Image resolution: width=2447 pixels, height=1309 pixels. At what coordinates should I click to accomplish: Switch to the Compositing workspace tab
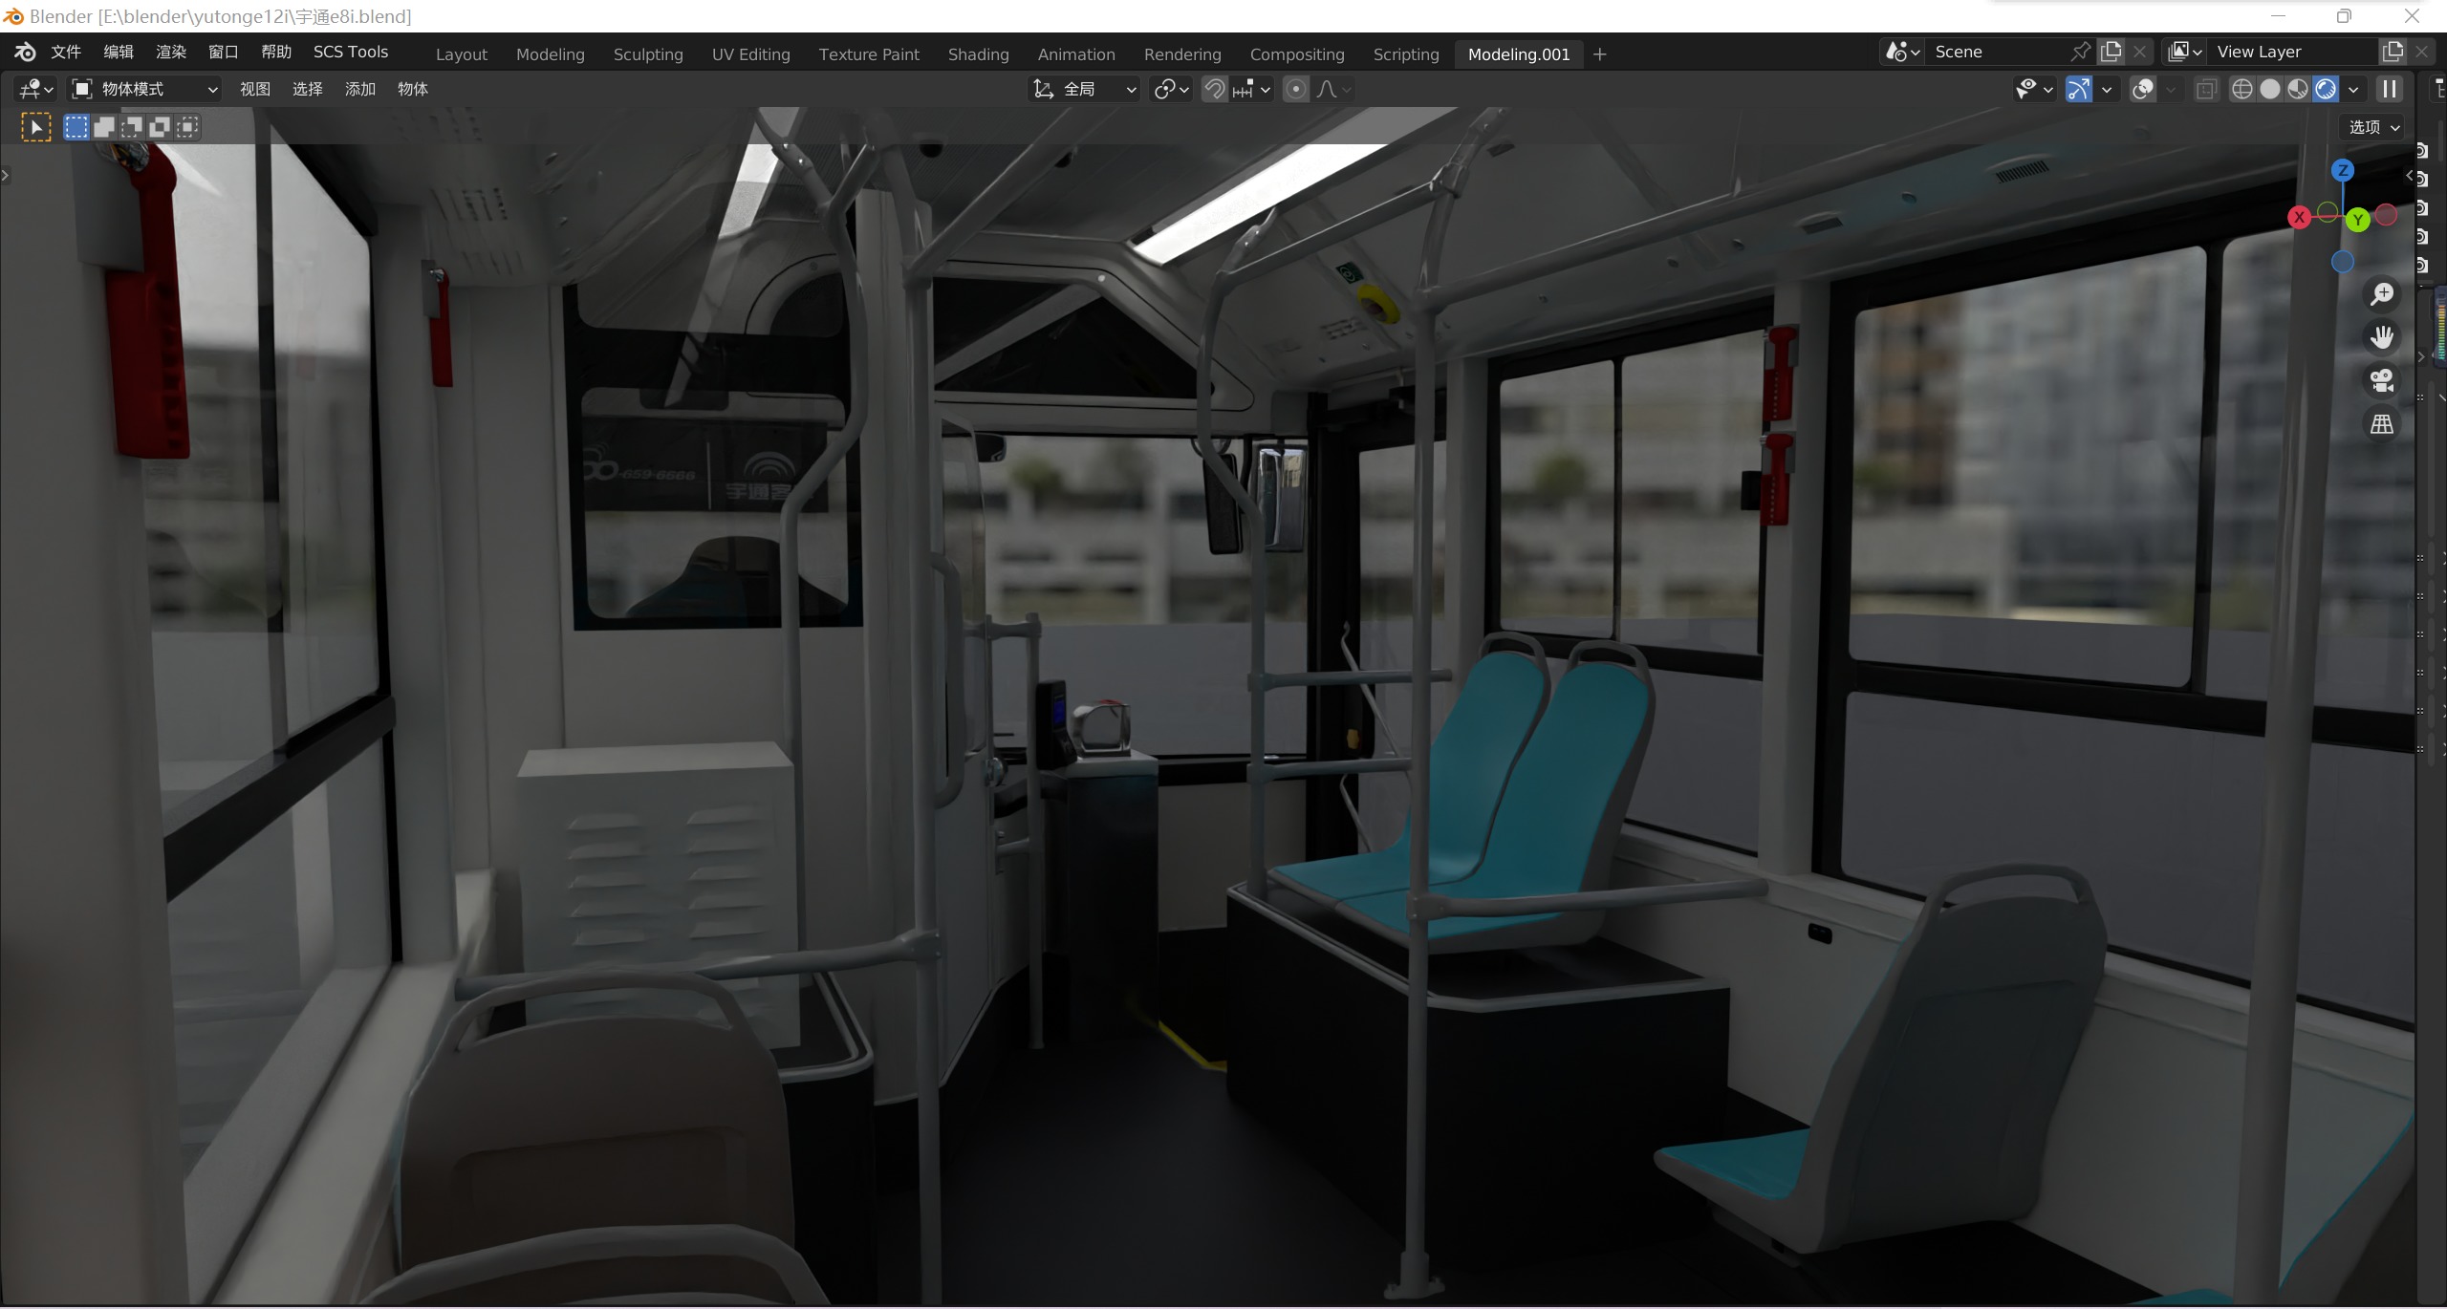click(x=1297, y=54)
